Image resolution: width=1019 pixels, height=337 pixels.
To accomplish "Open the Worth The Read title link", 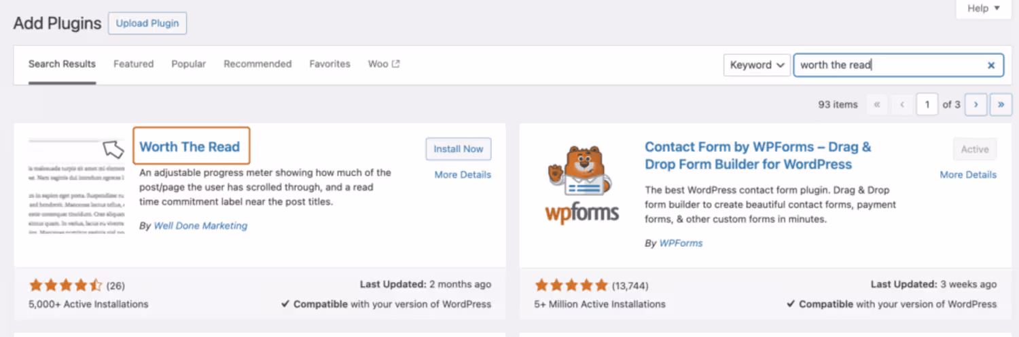I will [x=190, y=146].
